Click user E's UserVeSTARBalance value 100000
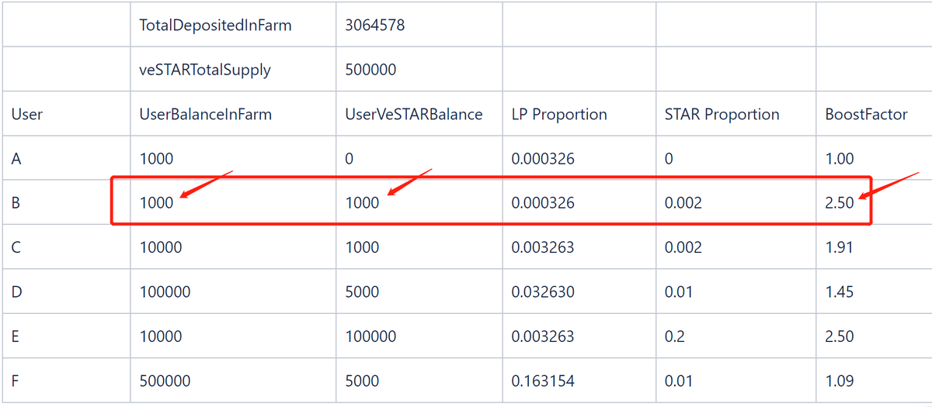932x407 pixels. [370, 336]
